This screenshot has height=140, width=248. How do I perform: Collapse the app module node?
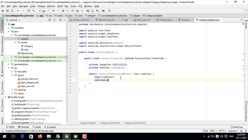pyautogui.click(x=5, y=24)
